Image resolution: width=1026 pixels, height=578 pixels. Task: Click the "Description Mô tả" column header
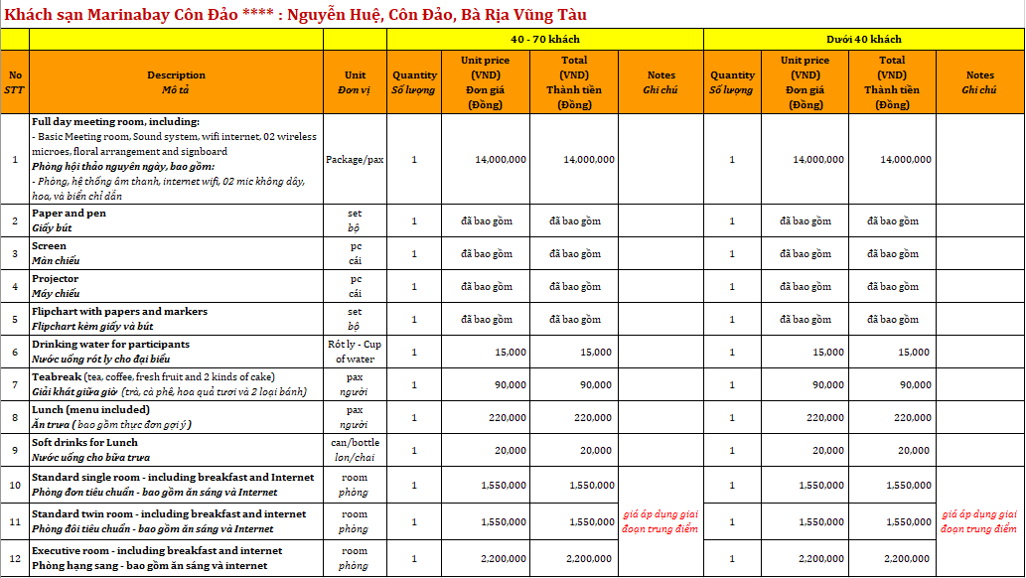(x=176, y=82)
